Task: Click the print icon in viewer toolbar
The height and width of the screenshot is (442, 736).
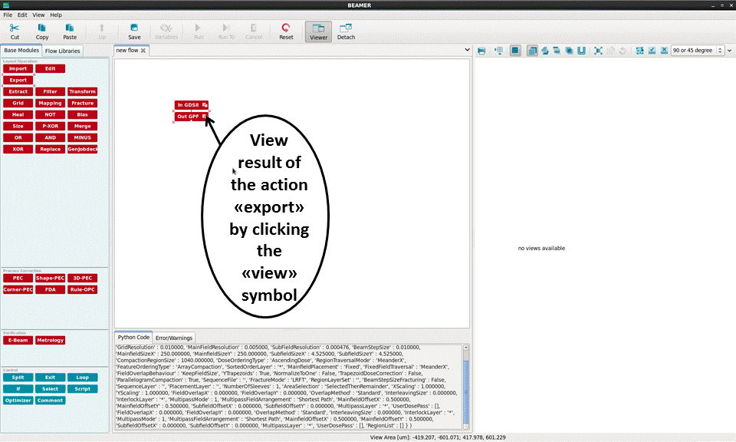Action: [481, 51]
